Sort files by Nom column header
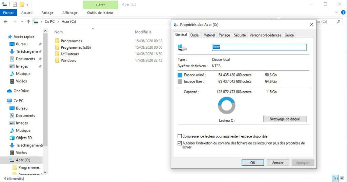 (58, 32)
